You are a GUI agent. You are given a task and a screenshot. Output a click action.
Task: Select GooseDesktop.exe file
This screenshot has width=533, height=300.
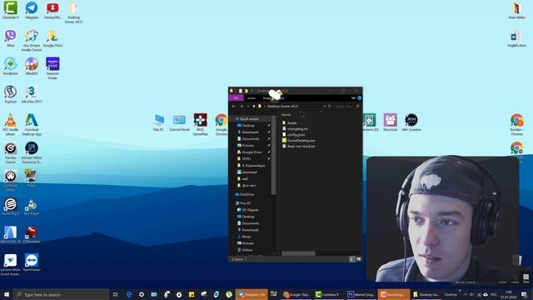pos(298,141)
